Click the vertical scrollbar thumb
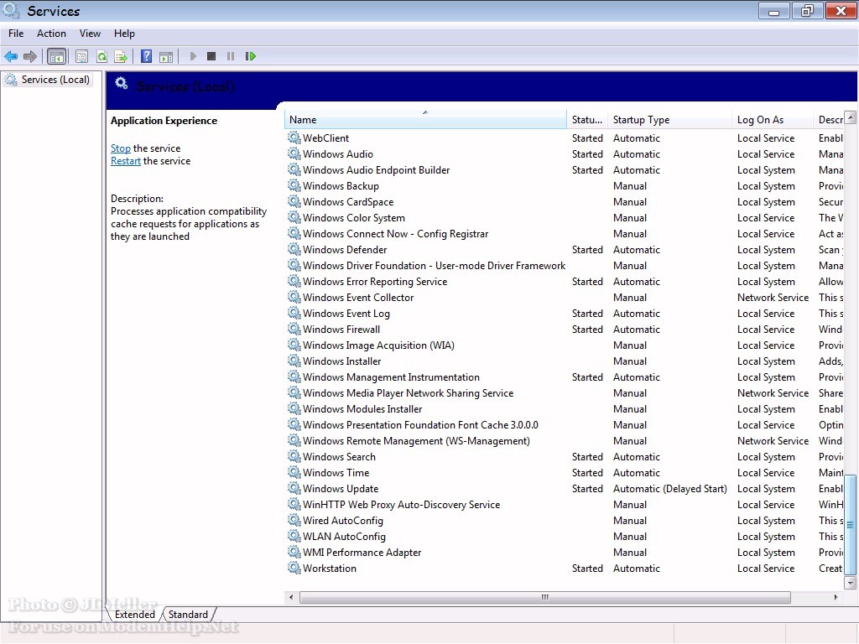859x644 pixels. tap(851, 525)
